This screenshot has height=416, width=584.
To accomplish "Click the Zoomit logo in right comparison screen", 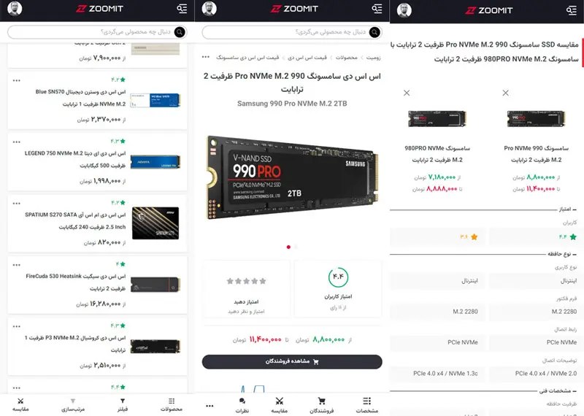I will tap(489, 10).
